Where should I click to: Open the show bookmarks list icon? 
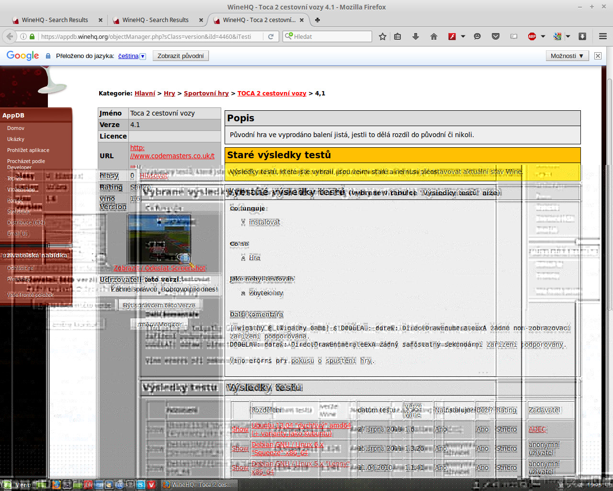click(397, 36)
